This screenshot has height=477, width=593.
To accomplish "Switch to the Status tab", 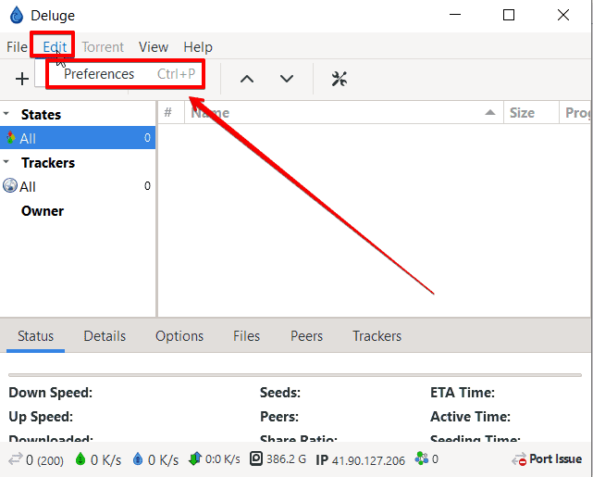I will 35,336.
